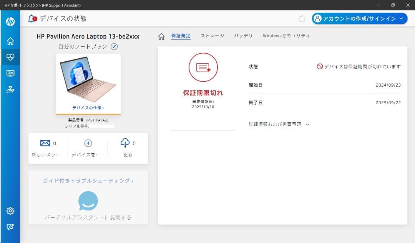
Task: Open the feedback icon at sidebar bottom
Action: [x=10, y=226]
